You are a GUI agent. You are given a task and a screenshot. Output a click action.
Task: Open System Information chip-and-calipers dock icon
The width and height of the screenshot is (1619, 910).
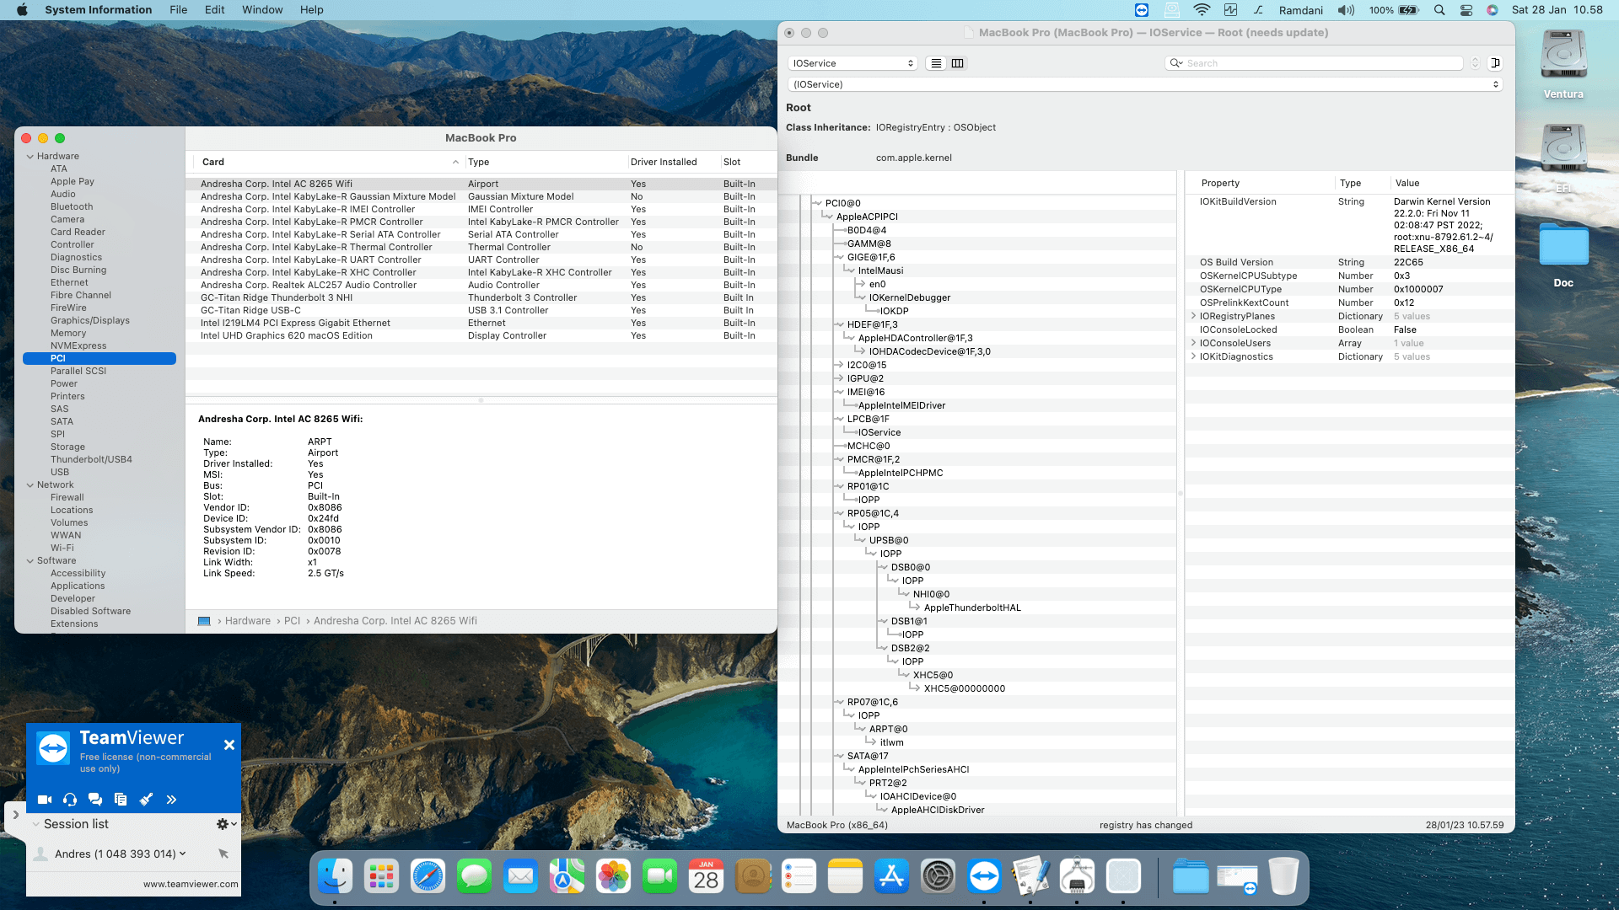1077,877
